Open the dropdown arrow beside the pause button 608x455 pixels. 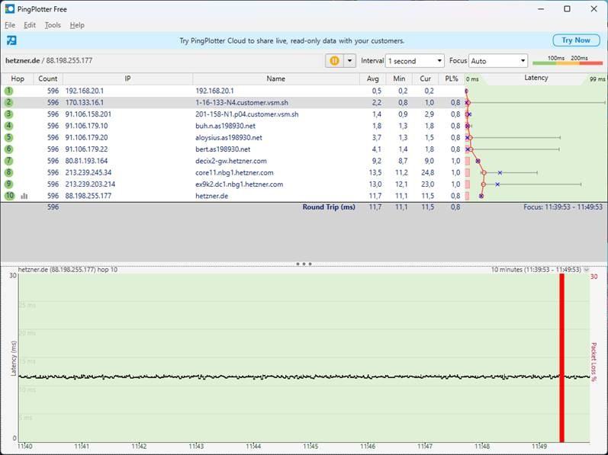[349, 61]
